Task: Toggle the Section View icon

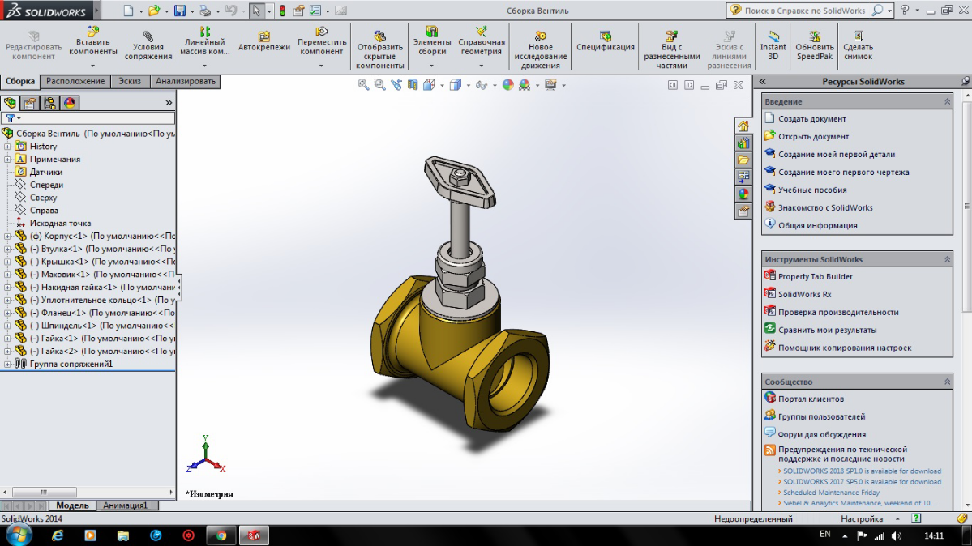Action: 413,85
